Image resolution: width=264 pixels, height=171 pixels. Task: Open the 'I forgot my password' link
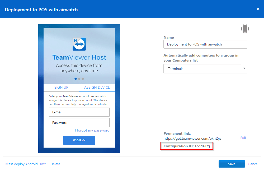coord(92,130)
